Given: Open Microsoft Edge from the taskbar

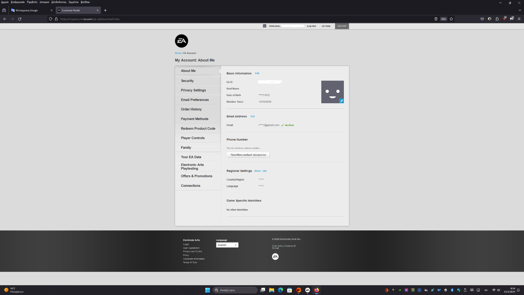Looking at the screenshot, I should coord(281,290).
